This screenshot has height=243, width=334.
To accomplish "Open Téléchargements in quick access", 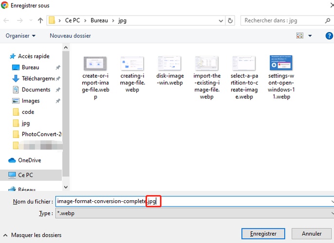I will point(38,79).
